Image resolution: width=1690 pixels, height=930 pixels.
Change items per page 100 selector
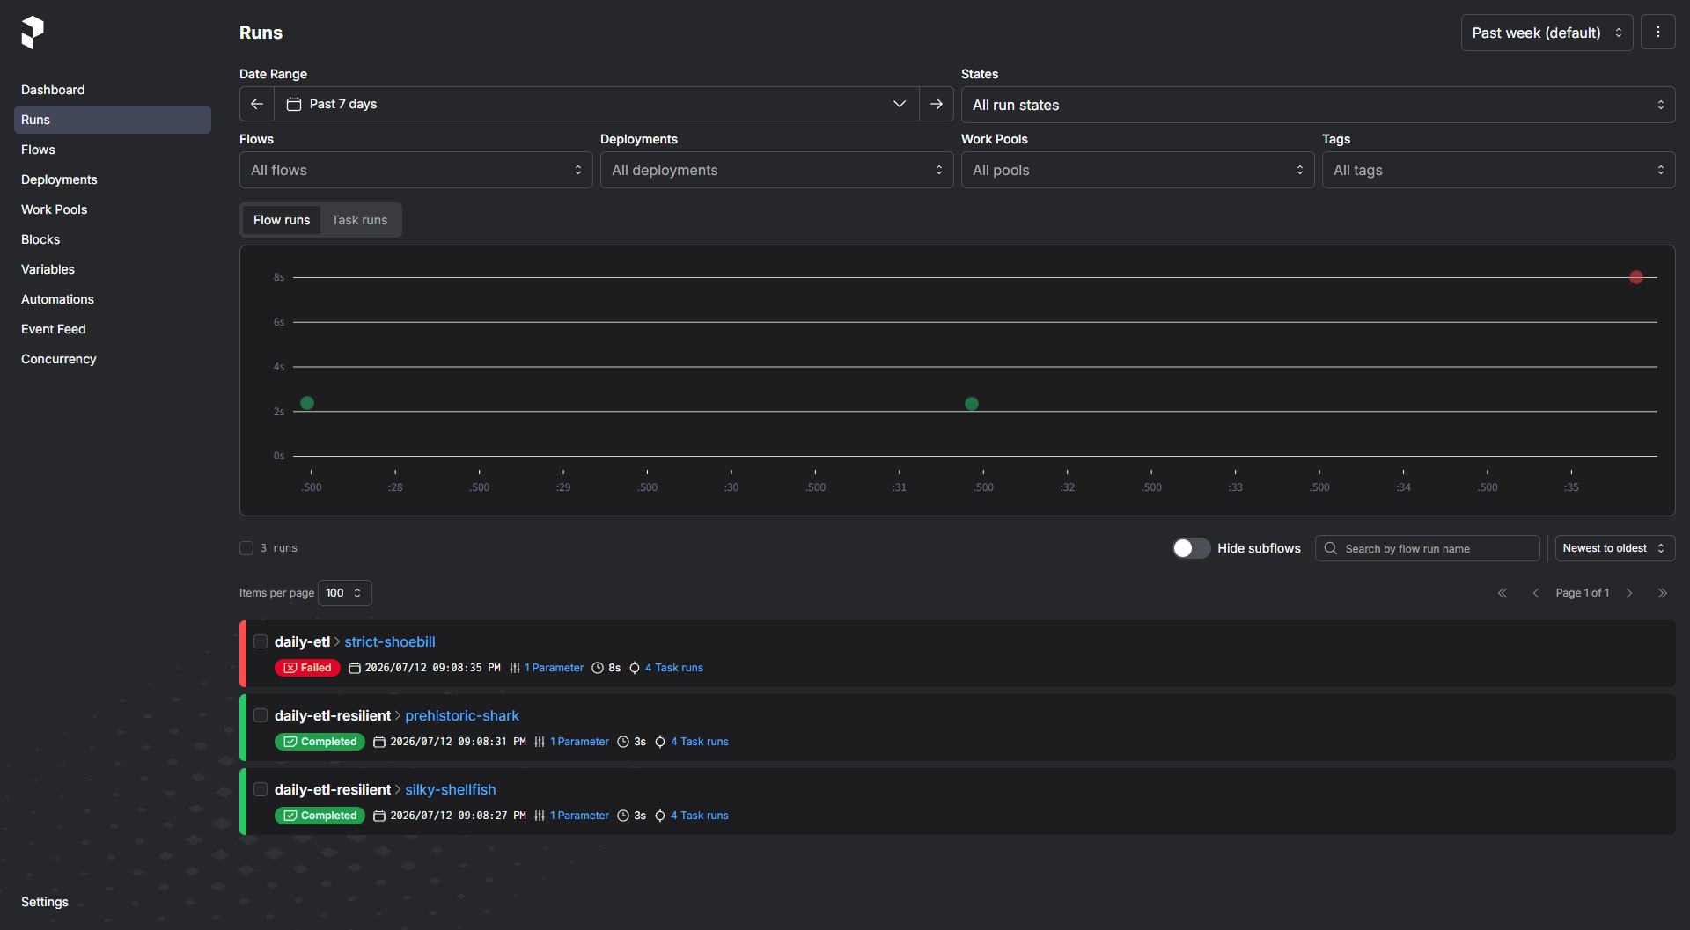[344, 593]
